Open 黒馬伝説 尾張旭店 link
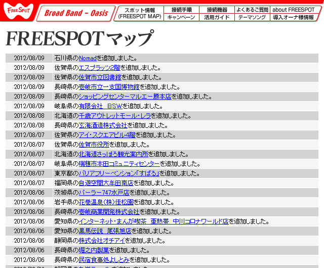This screenshot has width=324, height=268. 105,231
